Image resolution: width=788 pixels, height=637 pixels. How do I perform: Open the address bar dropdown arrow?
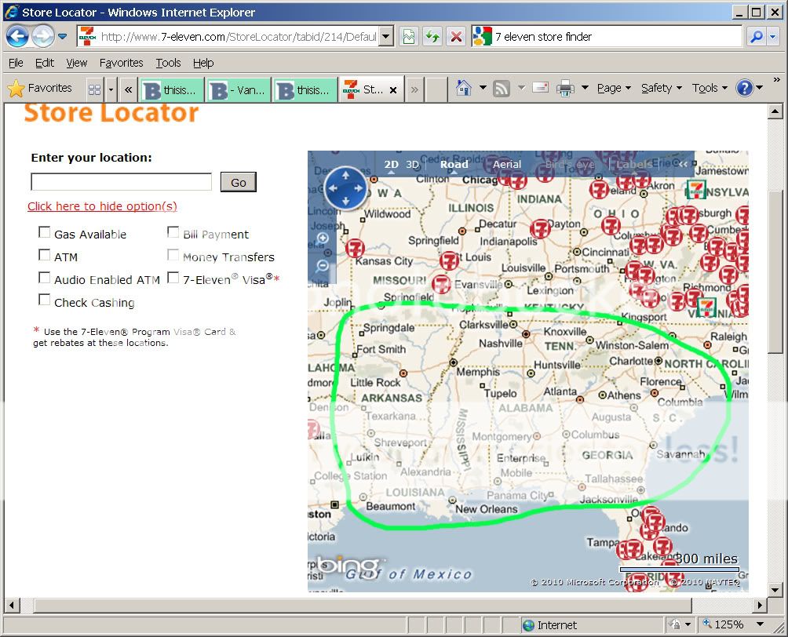[386, 37]
